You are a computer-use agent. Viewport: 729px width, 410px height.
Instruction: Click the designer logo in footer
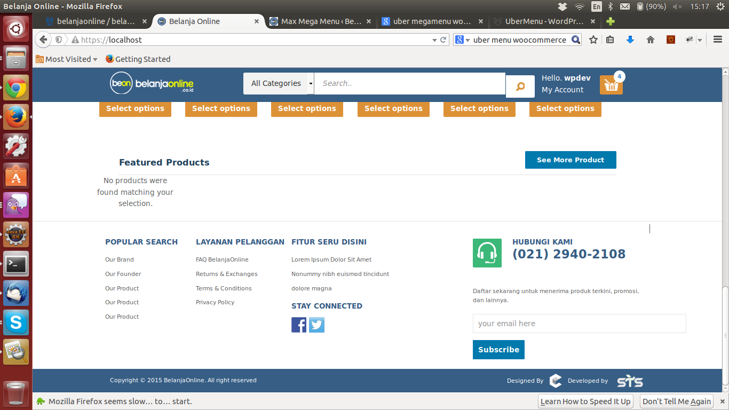(556, 381)
